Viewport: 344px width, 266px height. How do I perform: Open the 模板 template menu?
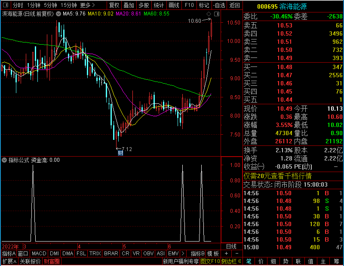pos(213,254)
